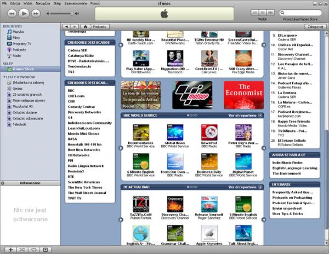The width and height of the screenshot is (329, 254).
Task: Go to store home icon
Action: [x=86, y=27]
